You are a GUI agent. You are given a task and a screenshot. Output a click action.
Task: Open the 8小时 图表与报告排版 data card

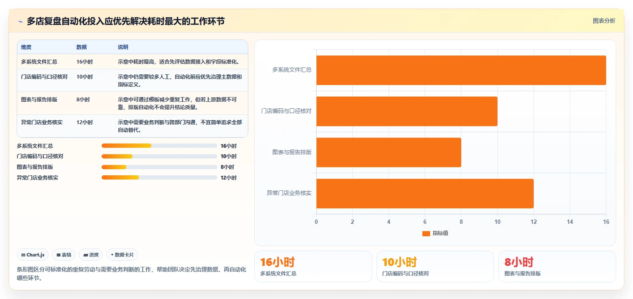point(557,266)
